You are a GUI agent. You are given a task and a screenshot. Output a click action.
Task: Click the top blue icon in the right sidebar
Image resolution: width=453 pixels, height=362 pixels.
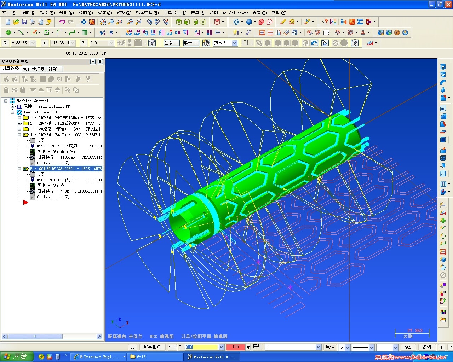[x=443, y=67]
